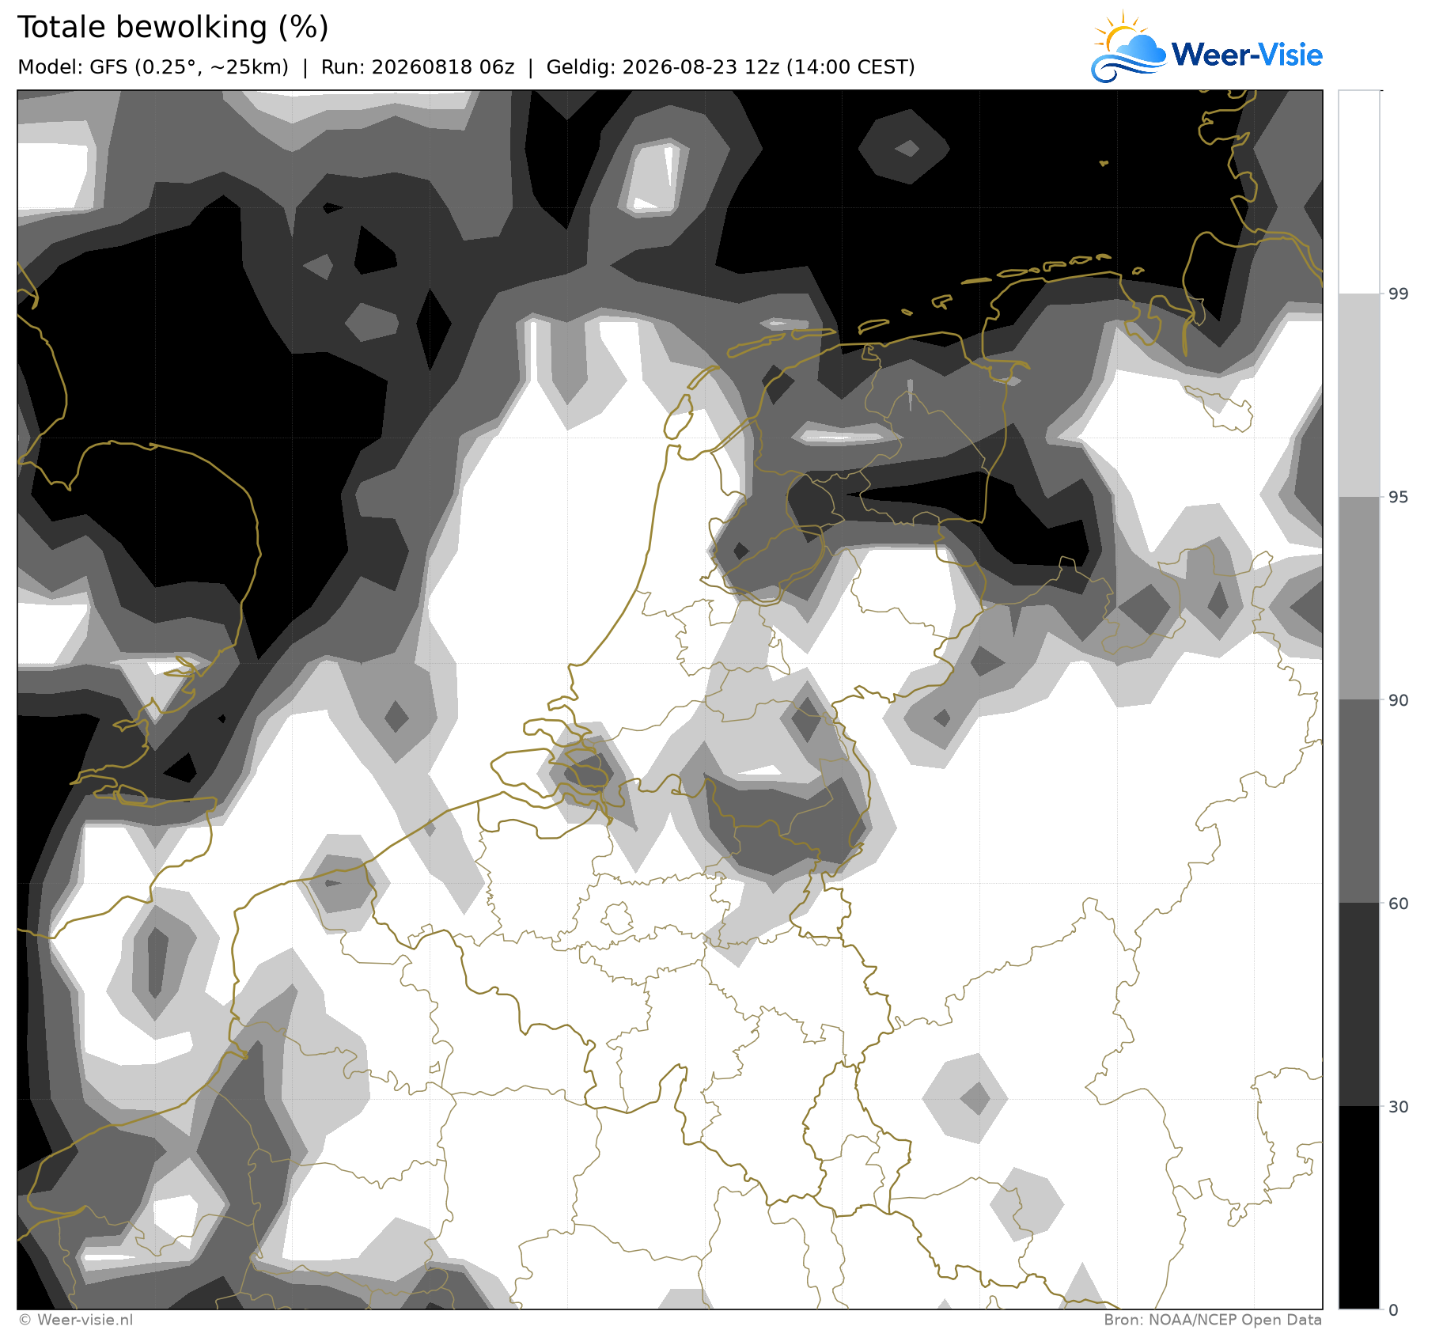Click the sun and cloud logo icon
Image resolution: width=1443 pixels, height=1330 pixels.
click(x=1129, y=47)
